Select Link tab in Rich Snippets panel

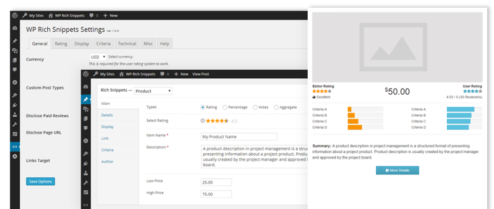click(118, 138)
